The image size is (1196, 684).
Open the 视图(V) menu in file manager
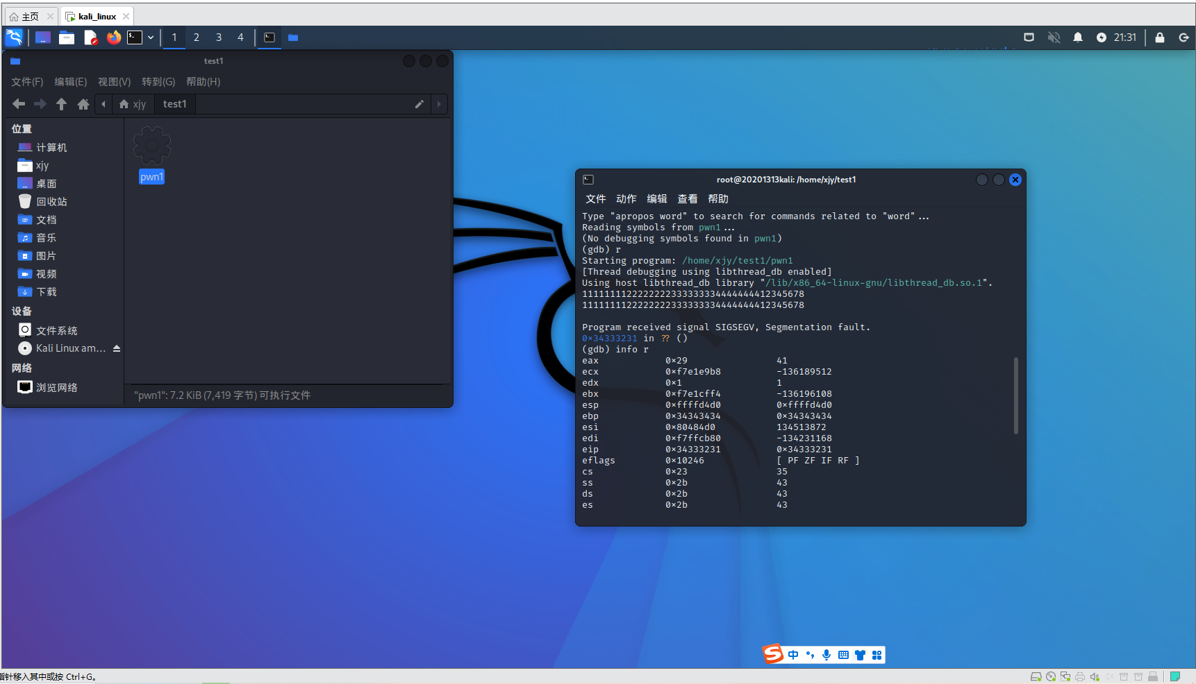point(115,82)
